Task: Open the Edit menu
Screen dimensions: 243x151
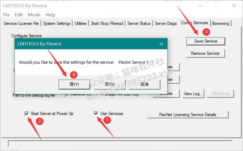Action: 19,15
